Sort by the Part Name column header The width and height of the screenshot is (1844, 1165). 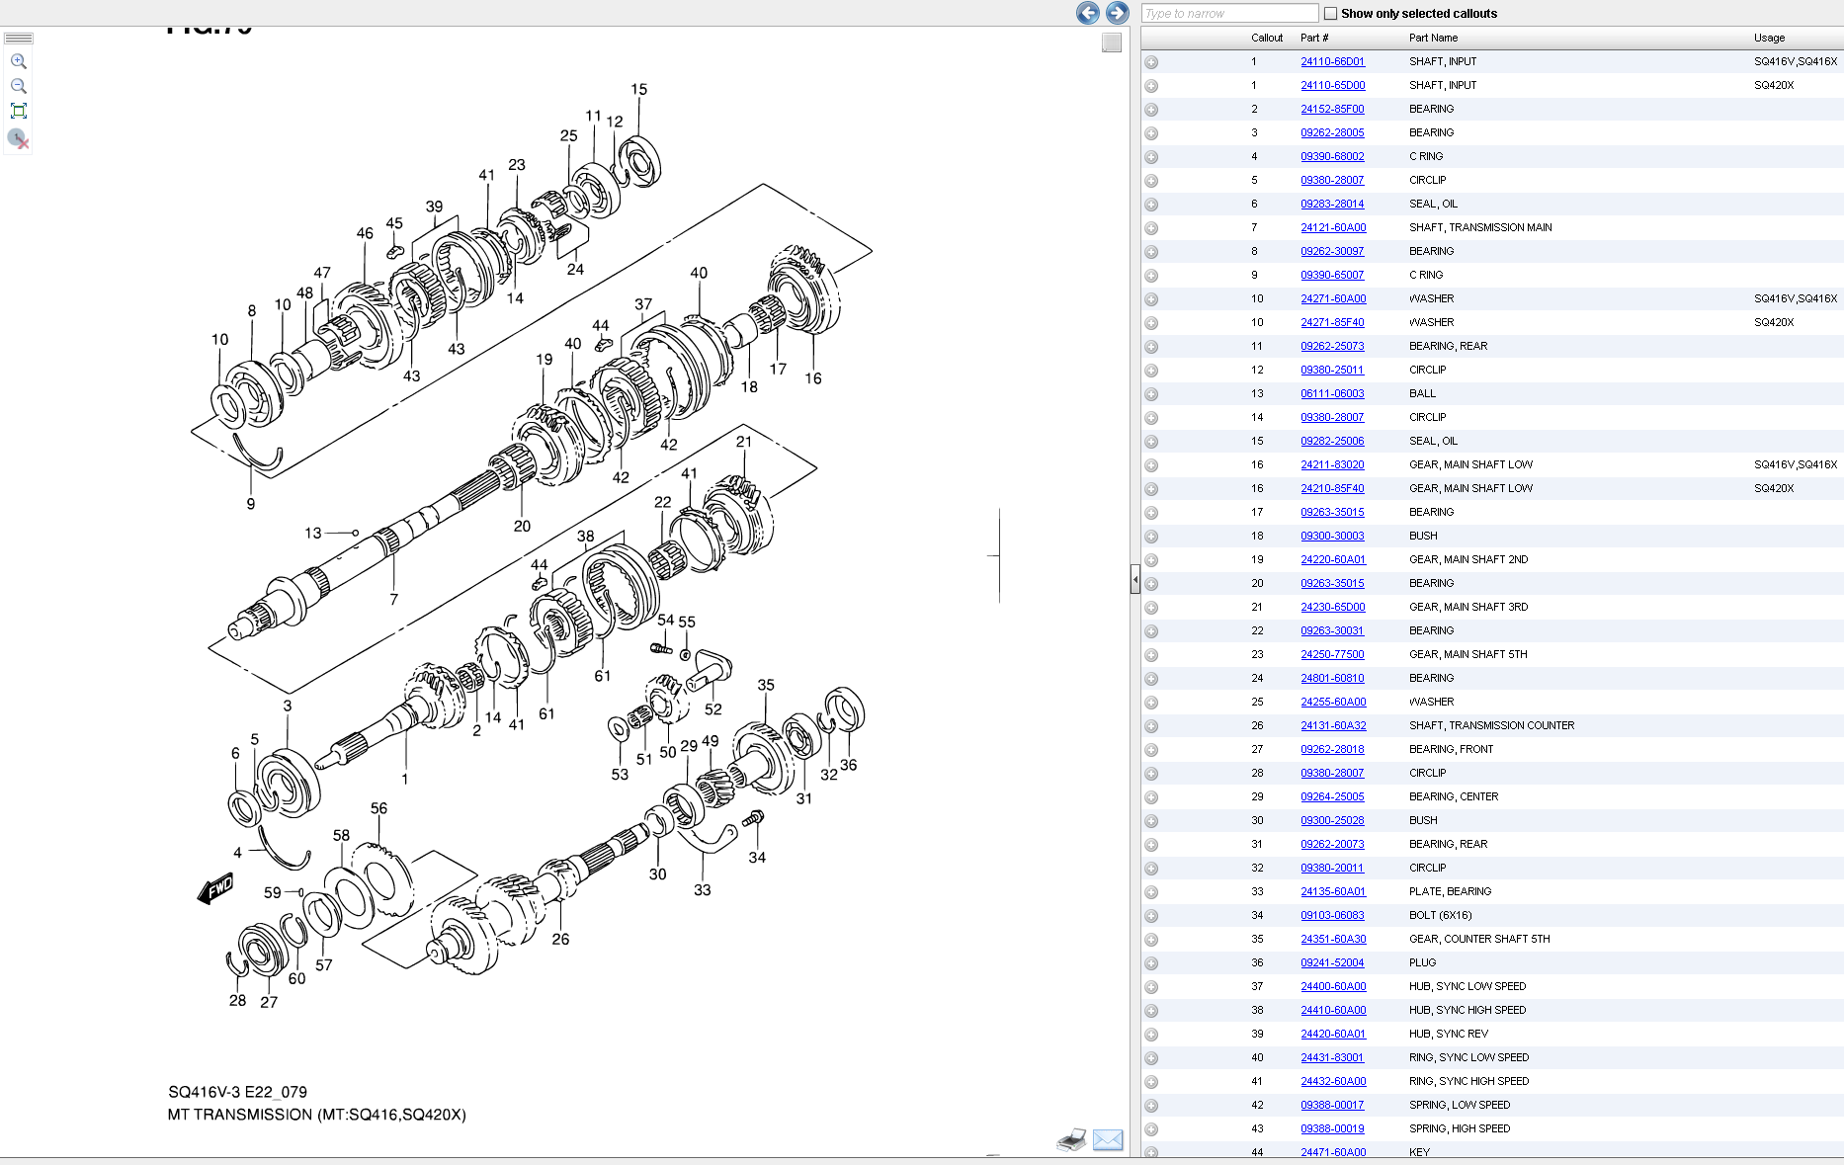[x=1433, y=38]
